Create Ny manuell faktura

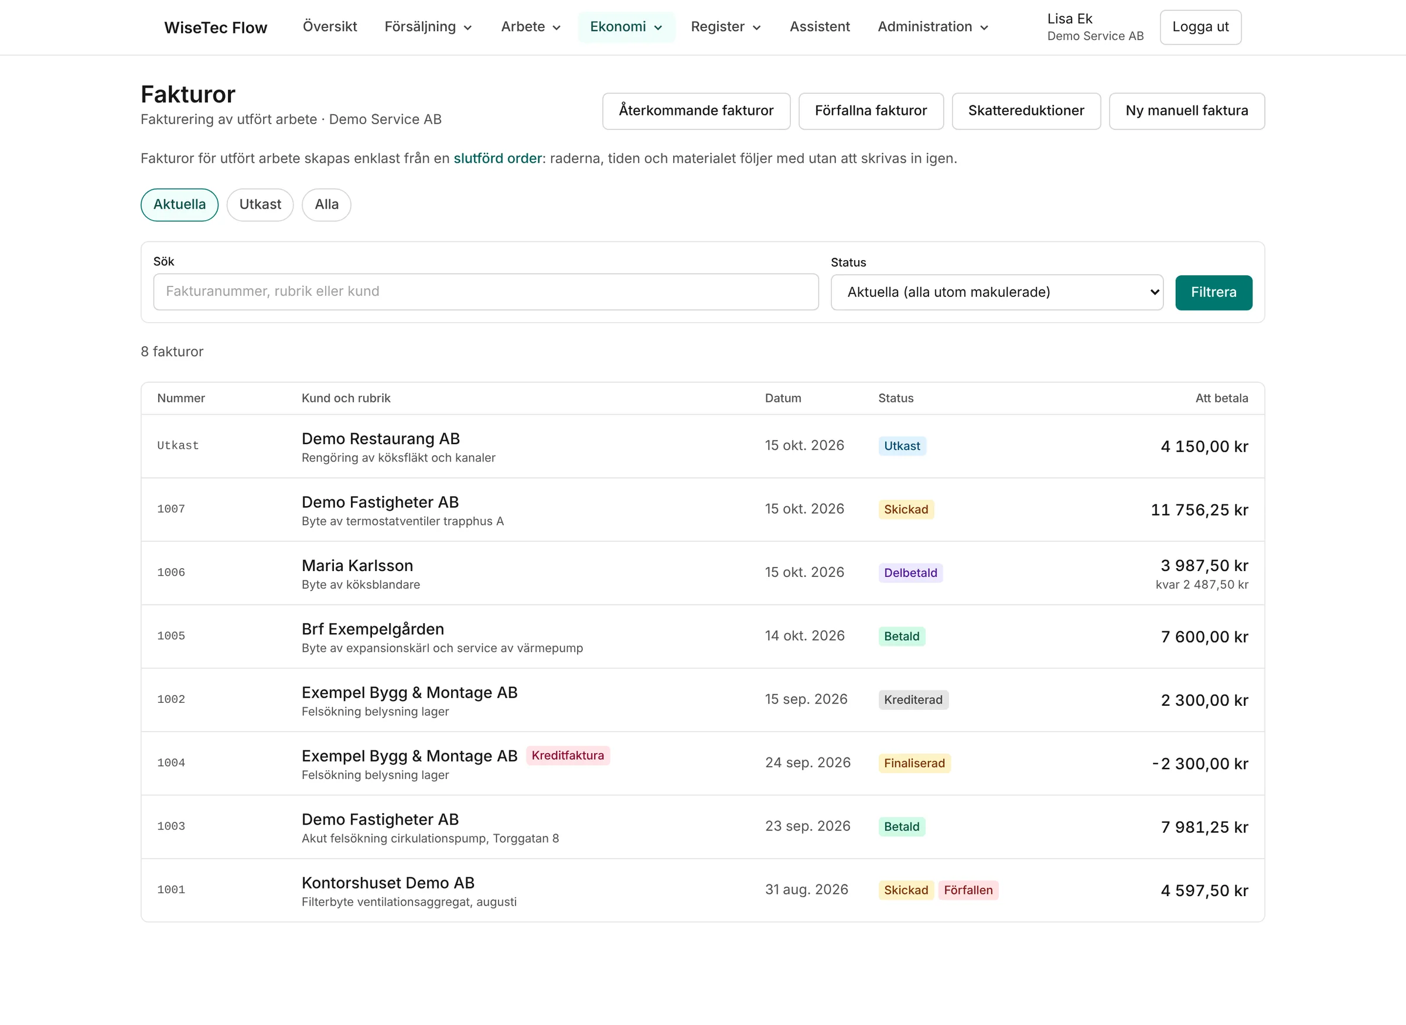(1186, 111)
